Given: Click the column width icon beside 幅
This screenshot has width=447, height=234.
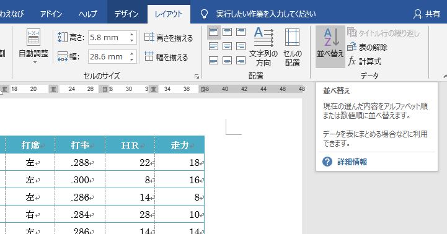Looking at the screenshot, I should (x=63, y=57).
